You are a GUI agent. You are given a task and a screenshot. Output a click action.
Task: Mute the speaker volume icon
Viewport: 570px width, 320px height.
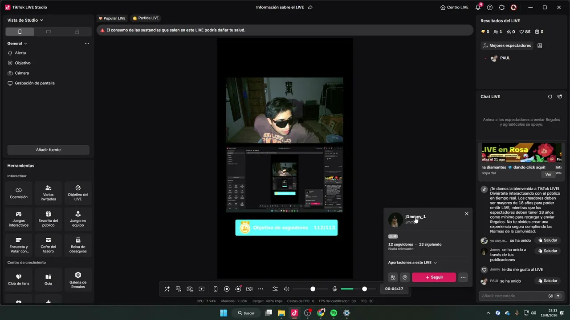286,289
